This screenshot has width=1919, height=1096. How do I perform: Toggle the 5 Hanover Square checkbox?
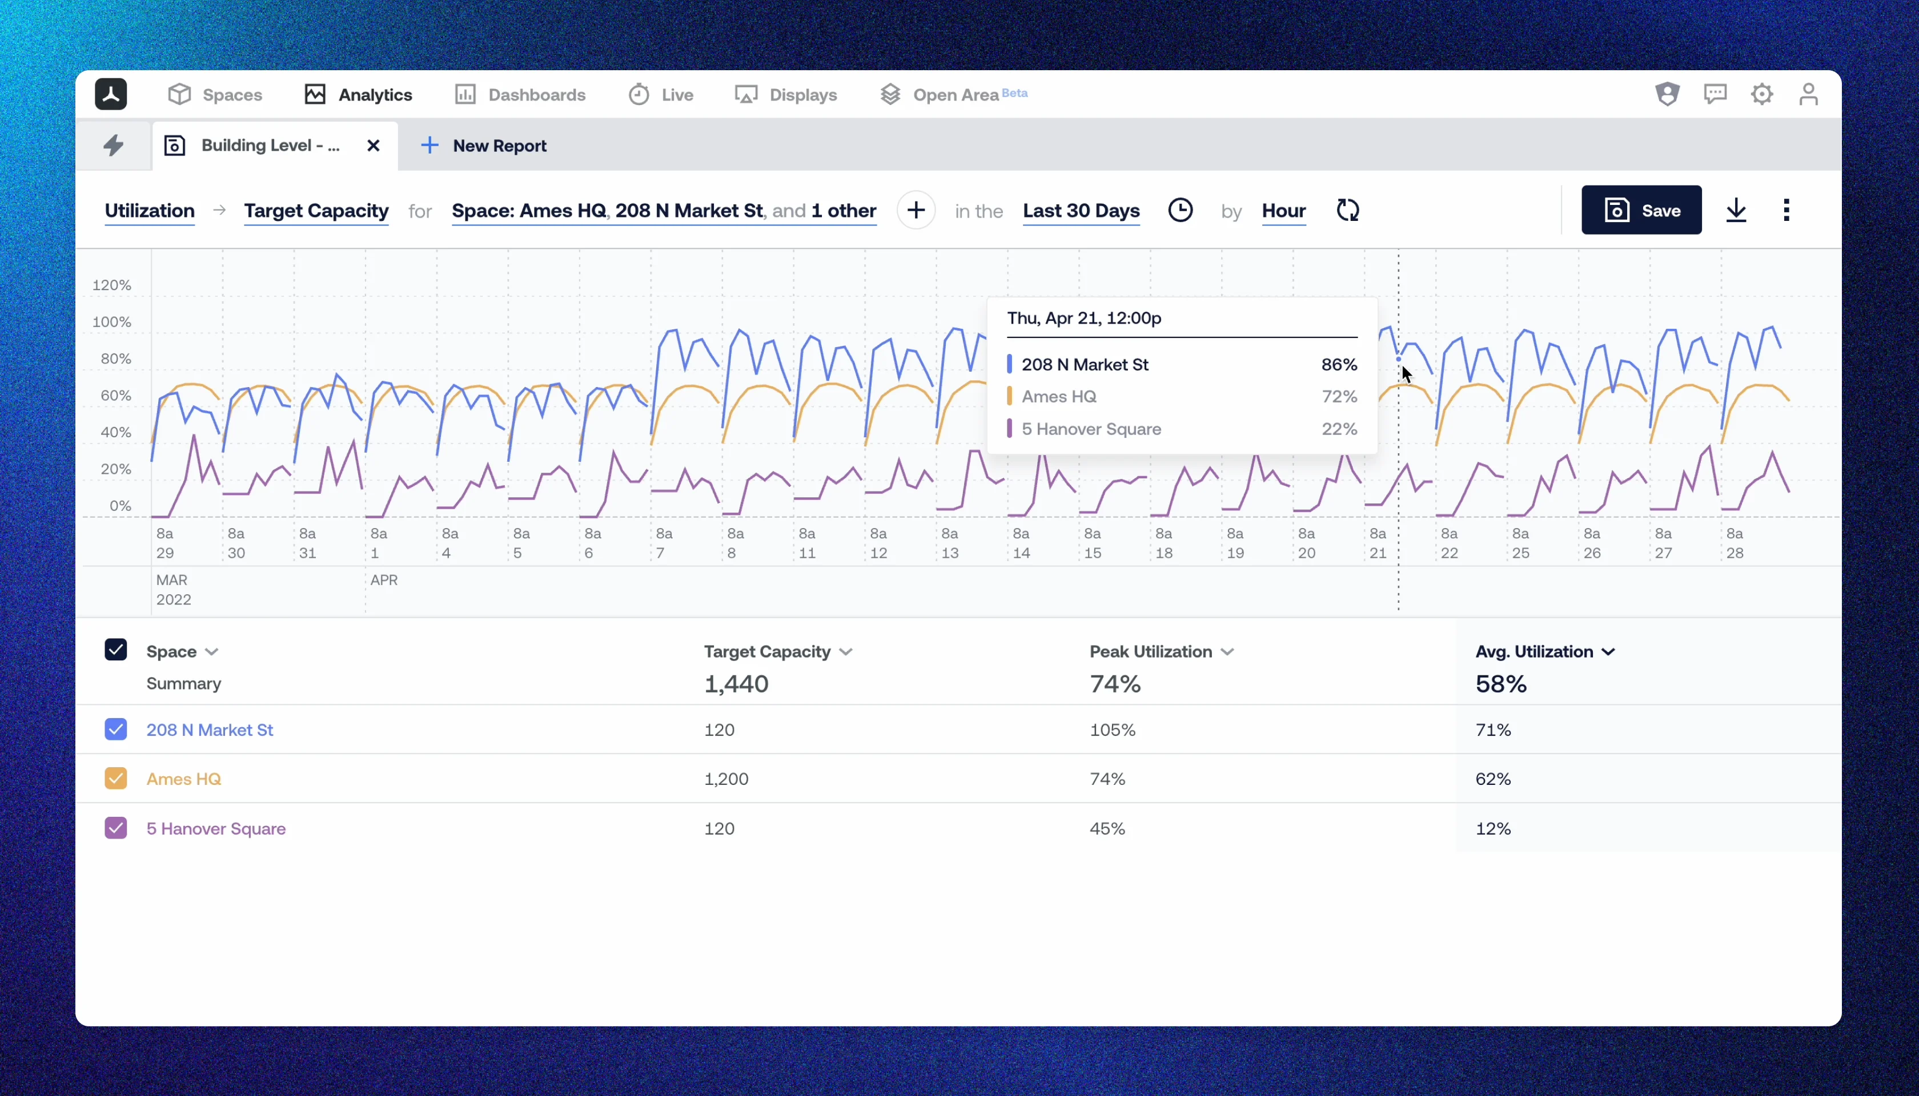116,828
